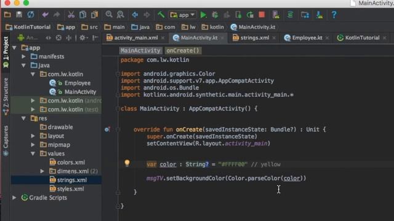394x221 pixels.
Task: Stop execution with red square
Action: pyautogui.click(x=262, y=15)
